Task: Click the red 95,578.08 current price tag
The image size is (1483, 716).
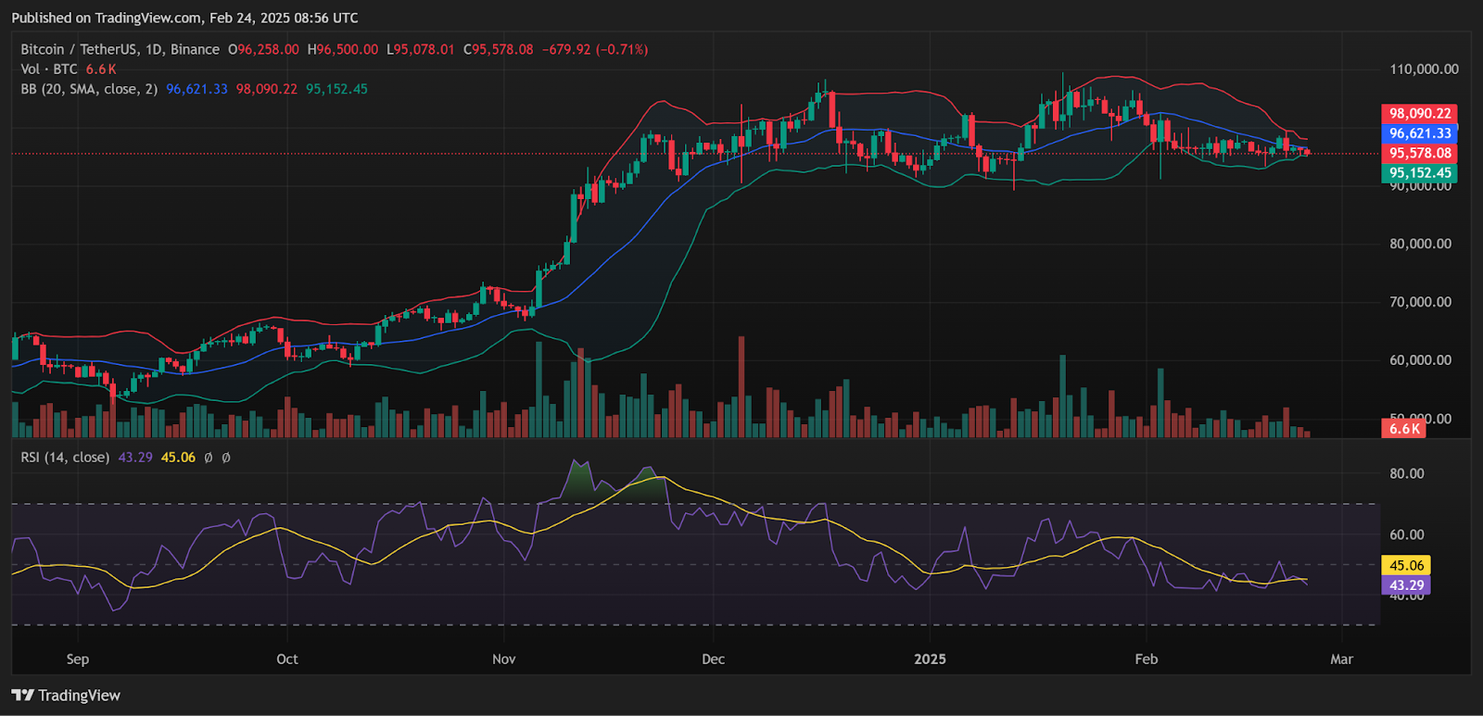Action: coord(1419,154)
